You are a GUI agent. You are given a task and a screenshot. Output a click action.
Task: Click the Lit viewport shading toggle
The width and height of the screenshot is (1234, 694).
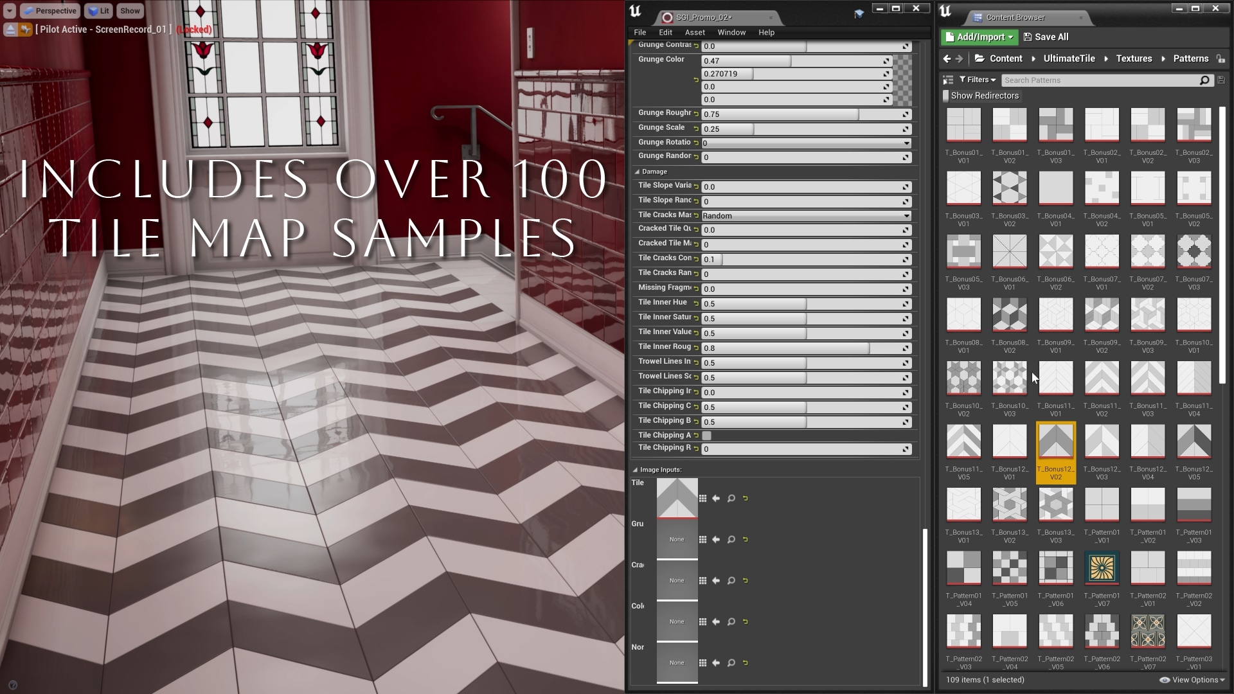tap(98, 10)
